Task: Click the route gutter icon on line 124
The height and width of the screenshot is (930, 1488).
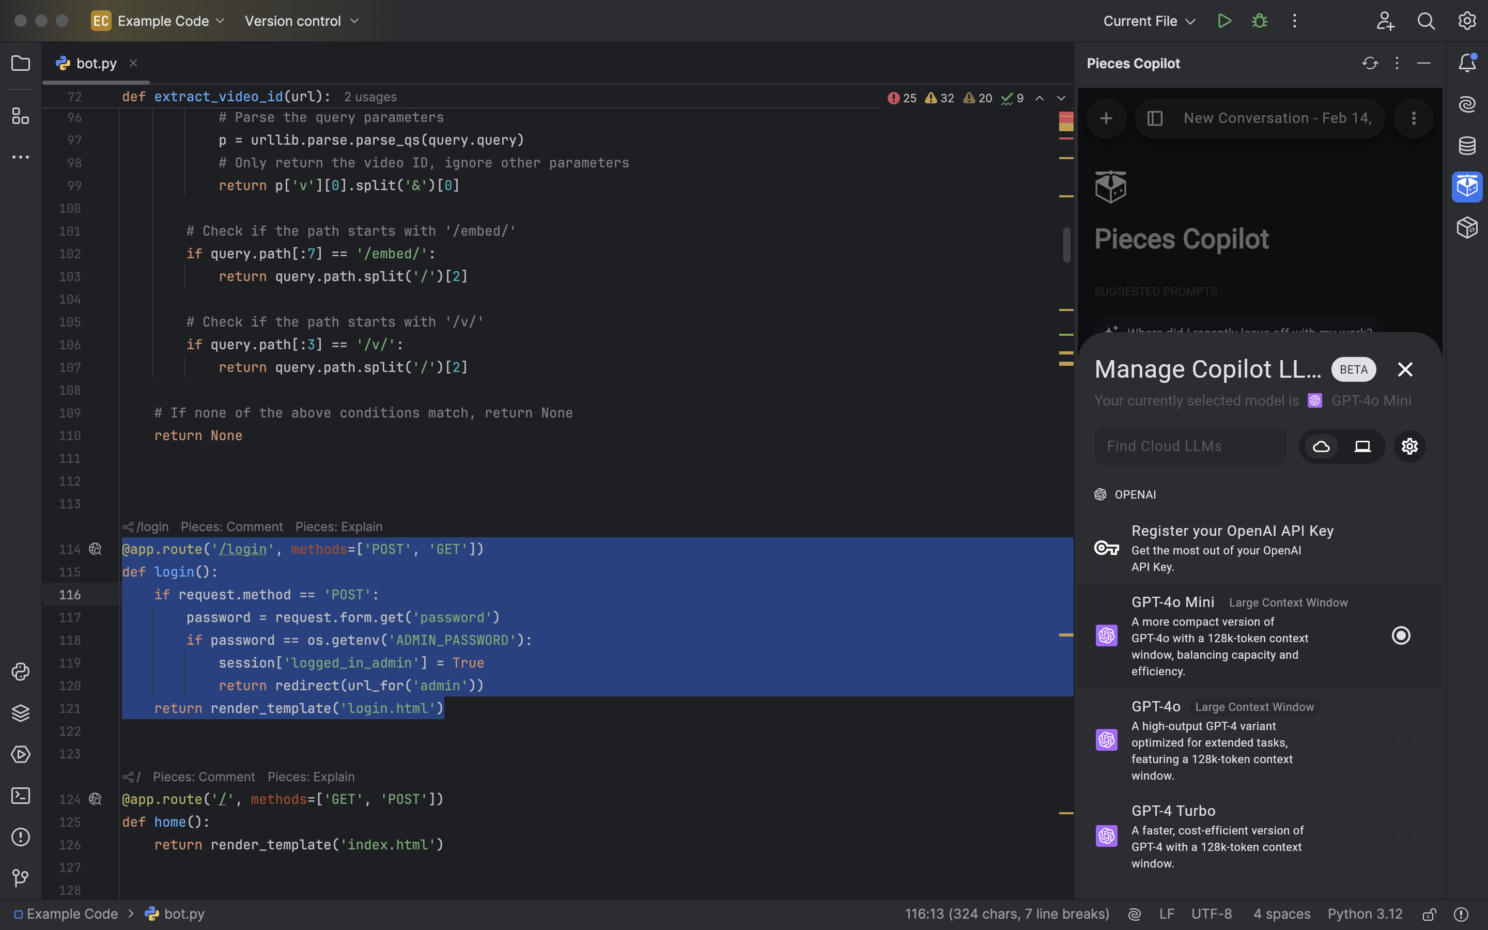Action: pyautogui.click(x=95, y=799)
